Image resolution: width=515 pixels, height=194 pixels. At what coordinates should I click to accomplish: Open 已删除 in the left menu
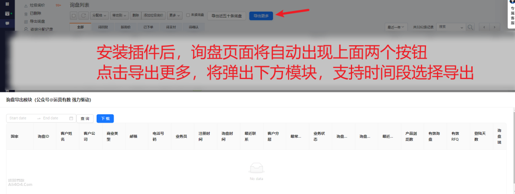click(x=36, y=14)
